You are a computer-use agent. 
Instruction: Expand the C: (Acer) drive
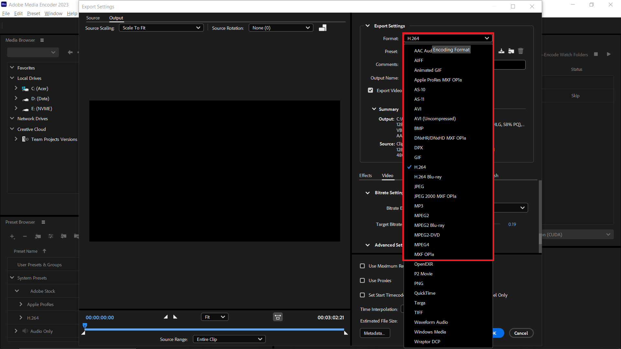click(16, 88)
